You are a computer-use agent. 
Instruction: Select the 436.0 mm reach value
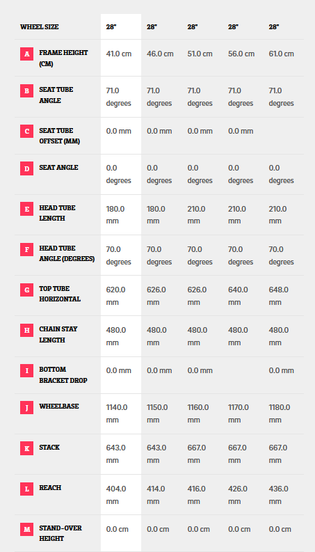tap(278, 495)
